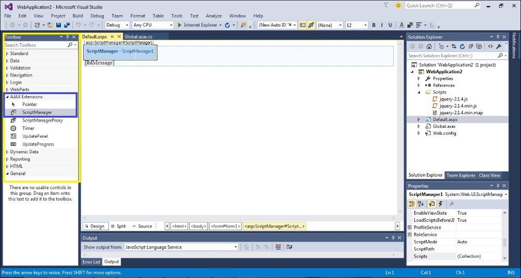
Task: Click the notifications flag icon in title bar
Action: point(386,5)
